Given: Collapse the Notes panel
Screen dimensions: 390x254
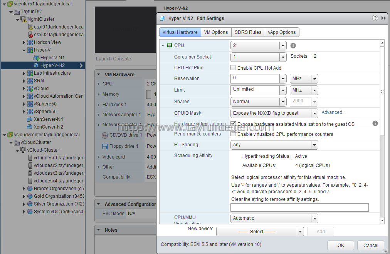Looking at the screenshot, I should coord(99,230).
